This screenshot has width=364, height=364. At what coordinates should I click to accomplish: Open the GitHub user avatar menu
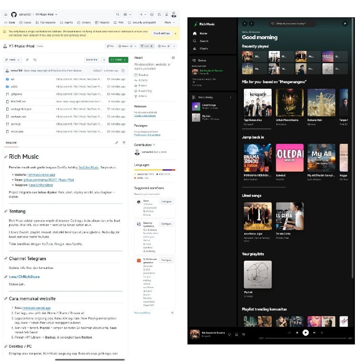[174, 15]
